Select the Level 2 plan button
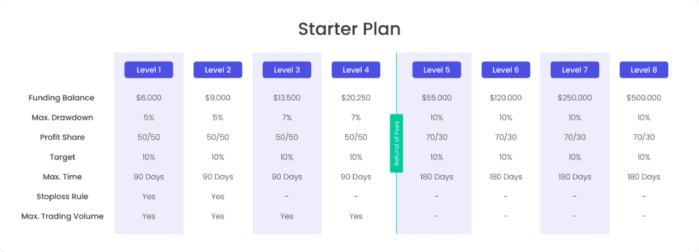The width and height of the screenshot is (699, 252). 218,69
